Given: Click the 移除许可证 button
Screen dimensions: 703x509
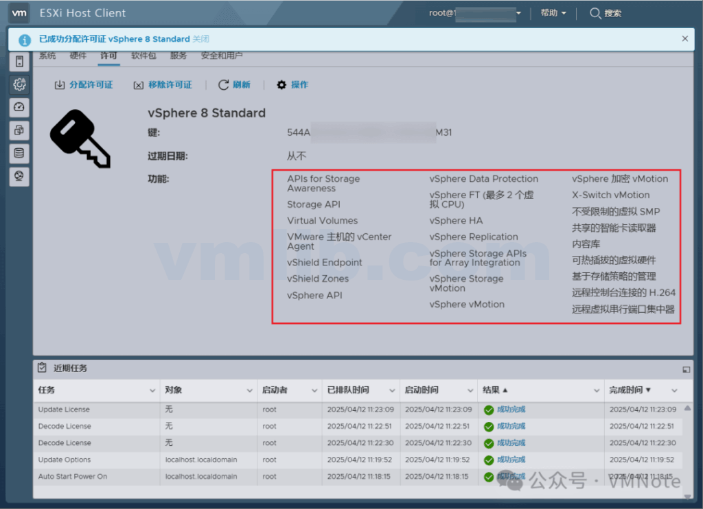Looking at the screenshot, I should point(163,85).
